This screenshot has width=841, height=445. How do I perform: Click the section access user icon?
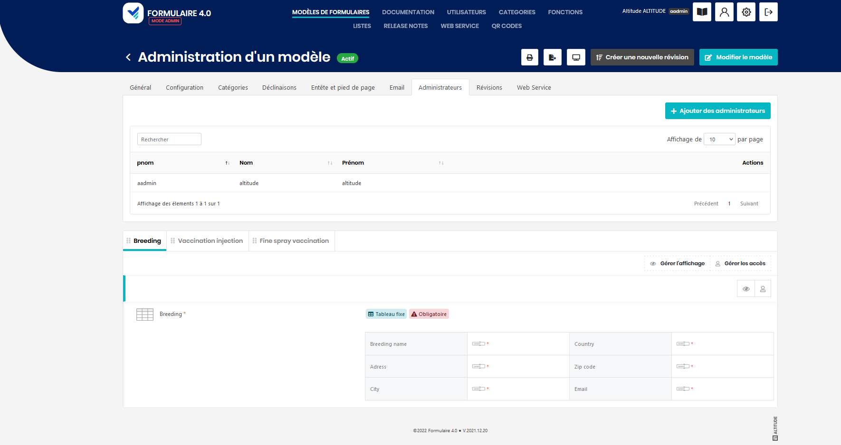(763, 288)
